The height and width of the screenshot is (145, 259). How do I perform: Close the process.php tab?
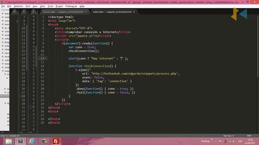(86, 12)
